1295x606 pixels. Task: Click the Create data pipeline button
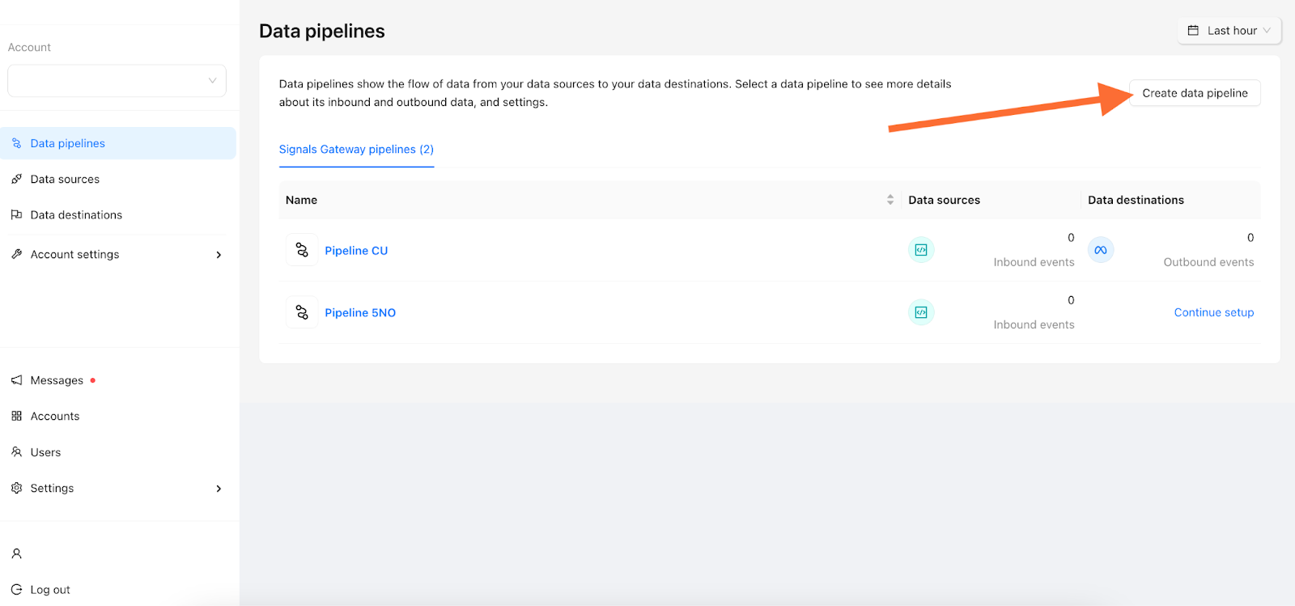pos(1195,93)
